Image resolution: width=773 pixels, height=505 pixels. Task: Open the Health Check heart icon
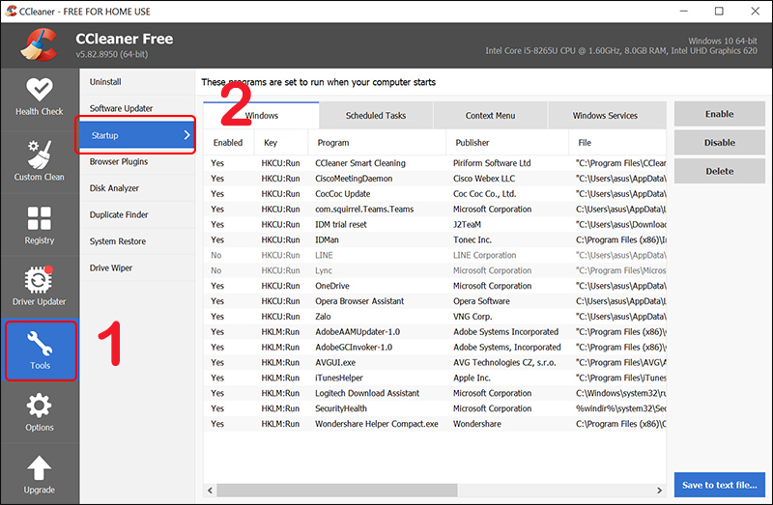tap(40, 90)
